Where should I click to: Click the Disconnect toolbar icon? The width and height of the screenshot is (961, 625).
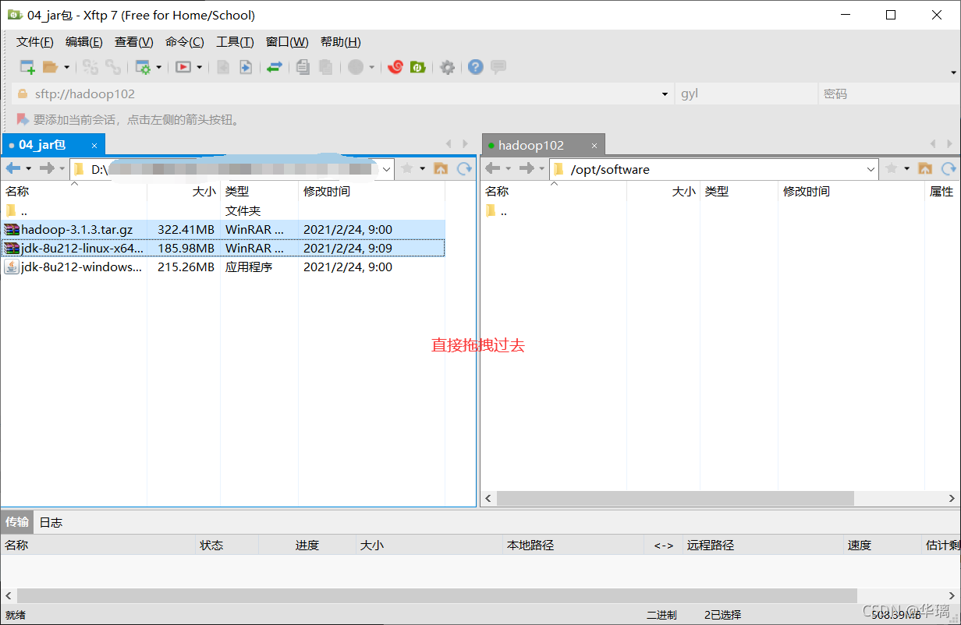pos(113,67)
